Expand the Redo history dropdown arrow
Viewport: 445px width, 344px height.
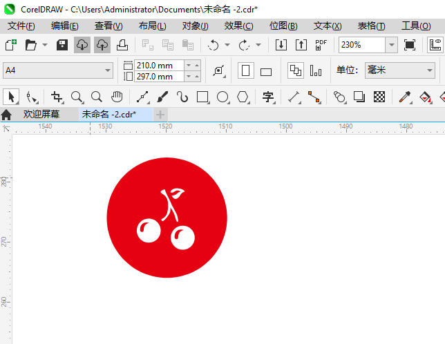[258, 45]
